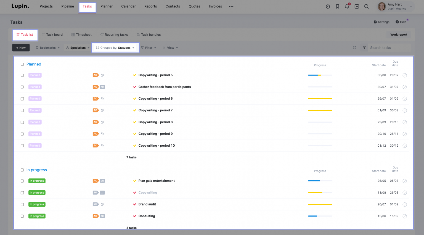Open Settings above the task list
This screenshot has width=424, height=235.
point(381,22)
